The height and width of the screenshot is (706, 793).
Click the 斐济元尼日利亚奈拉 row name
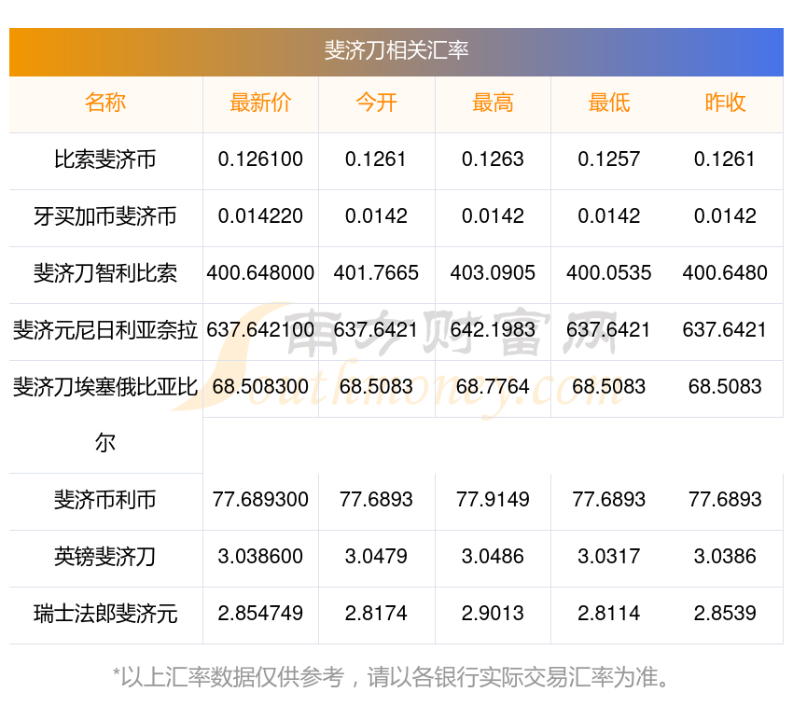105,329
